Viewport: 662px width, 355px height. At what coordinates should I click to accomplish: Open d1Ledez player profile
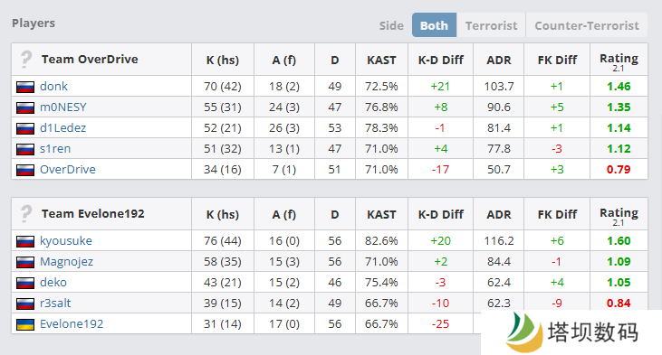click(x=62, y=127)
